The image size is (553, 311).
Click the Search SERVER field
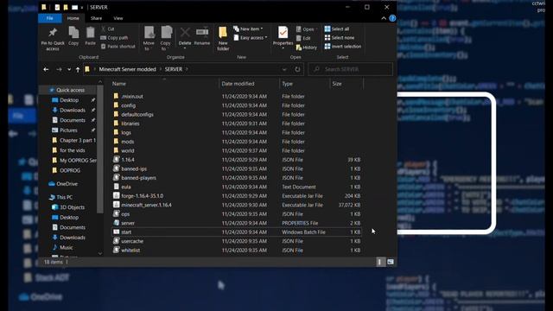click(351, 69)
